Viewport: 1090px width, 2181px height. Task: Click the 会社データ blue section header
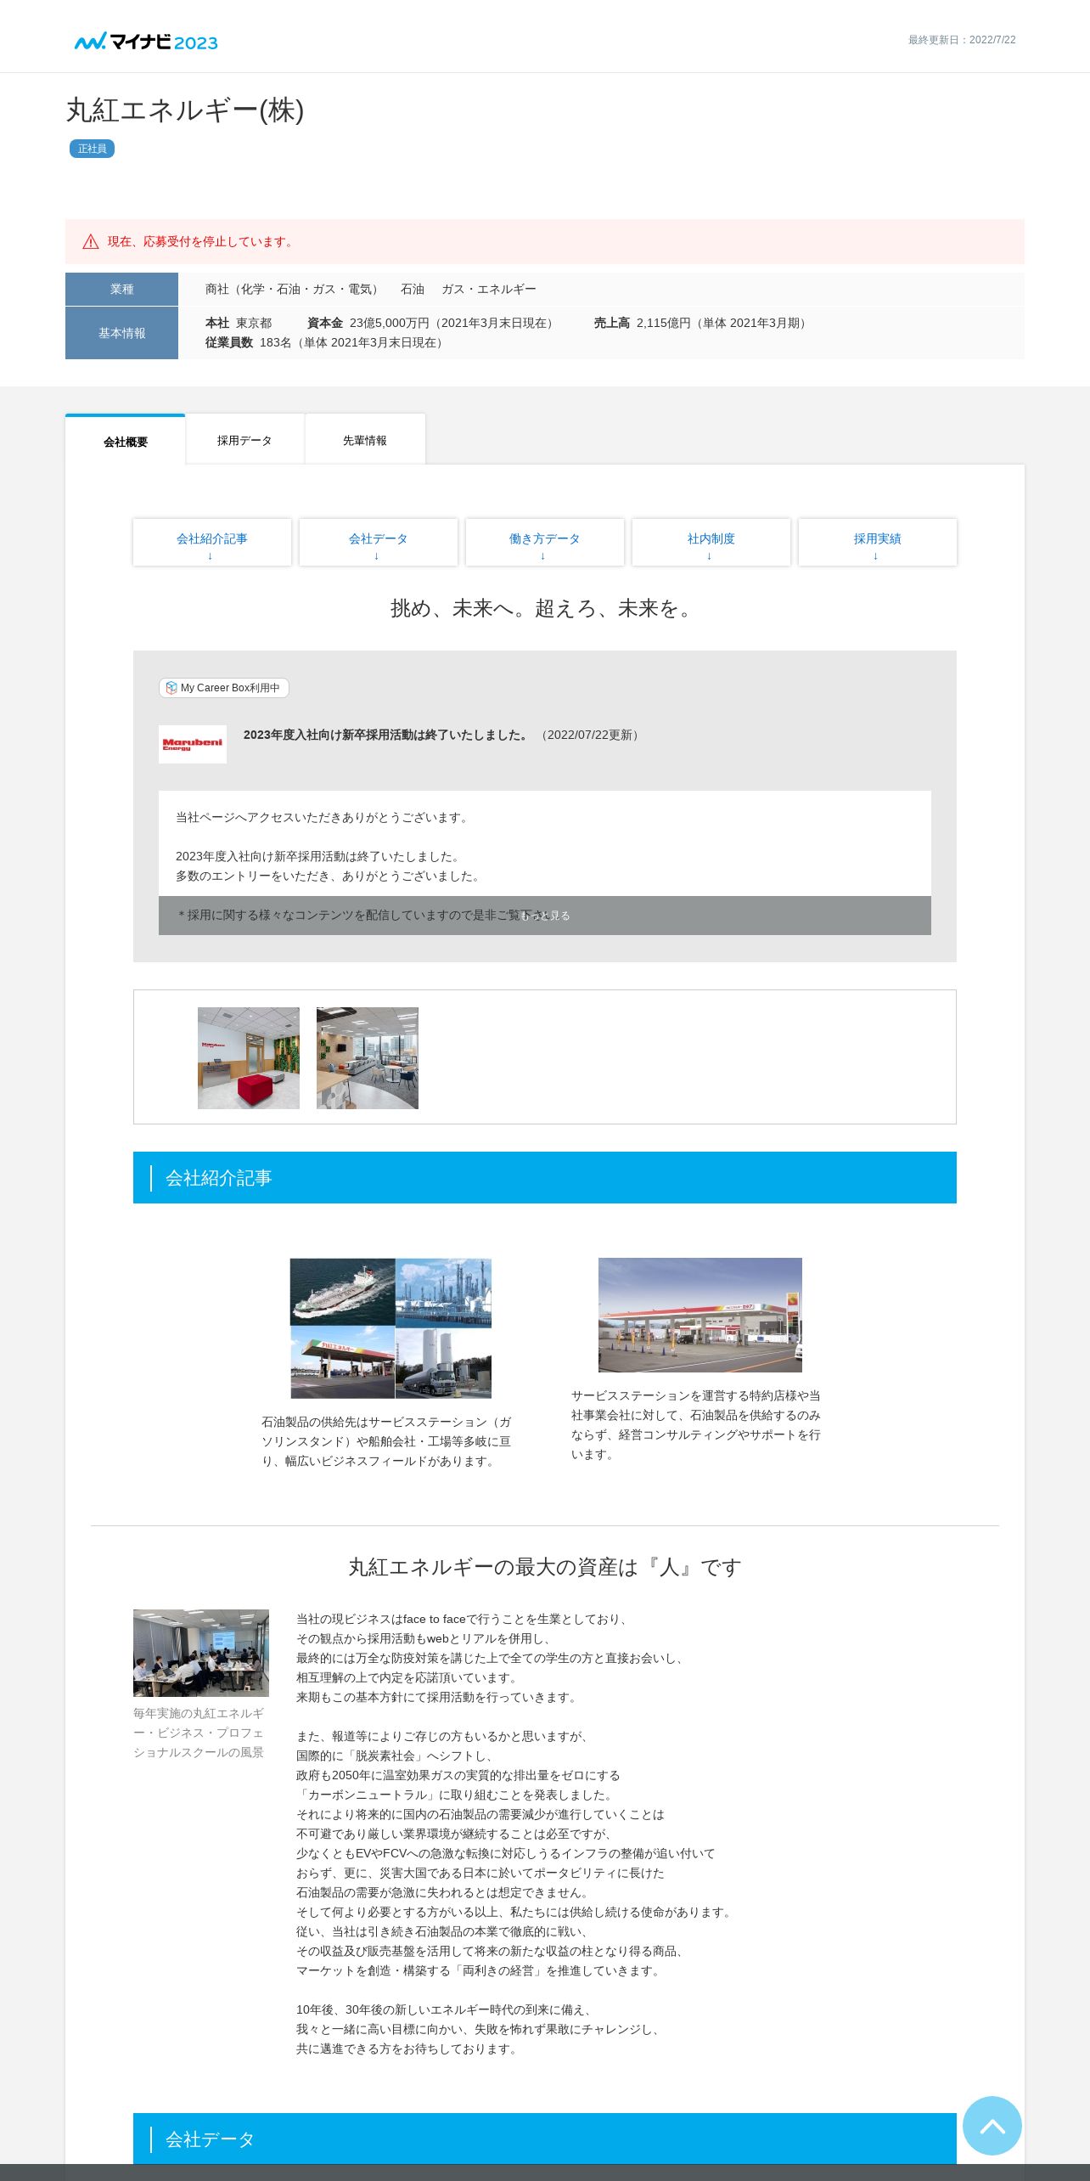click(x=545, y=2139)
